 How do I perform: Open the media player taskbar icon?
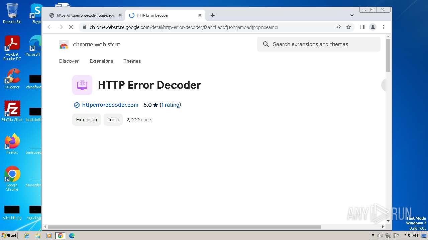click(49, 236)
